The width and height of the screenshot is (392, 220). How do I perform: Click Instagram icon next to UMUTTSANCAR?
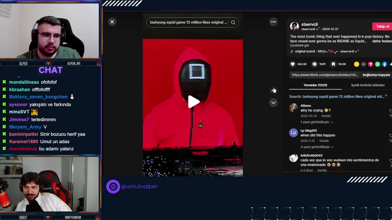point(98,218)
